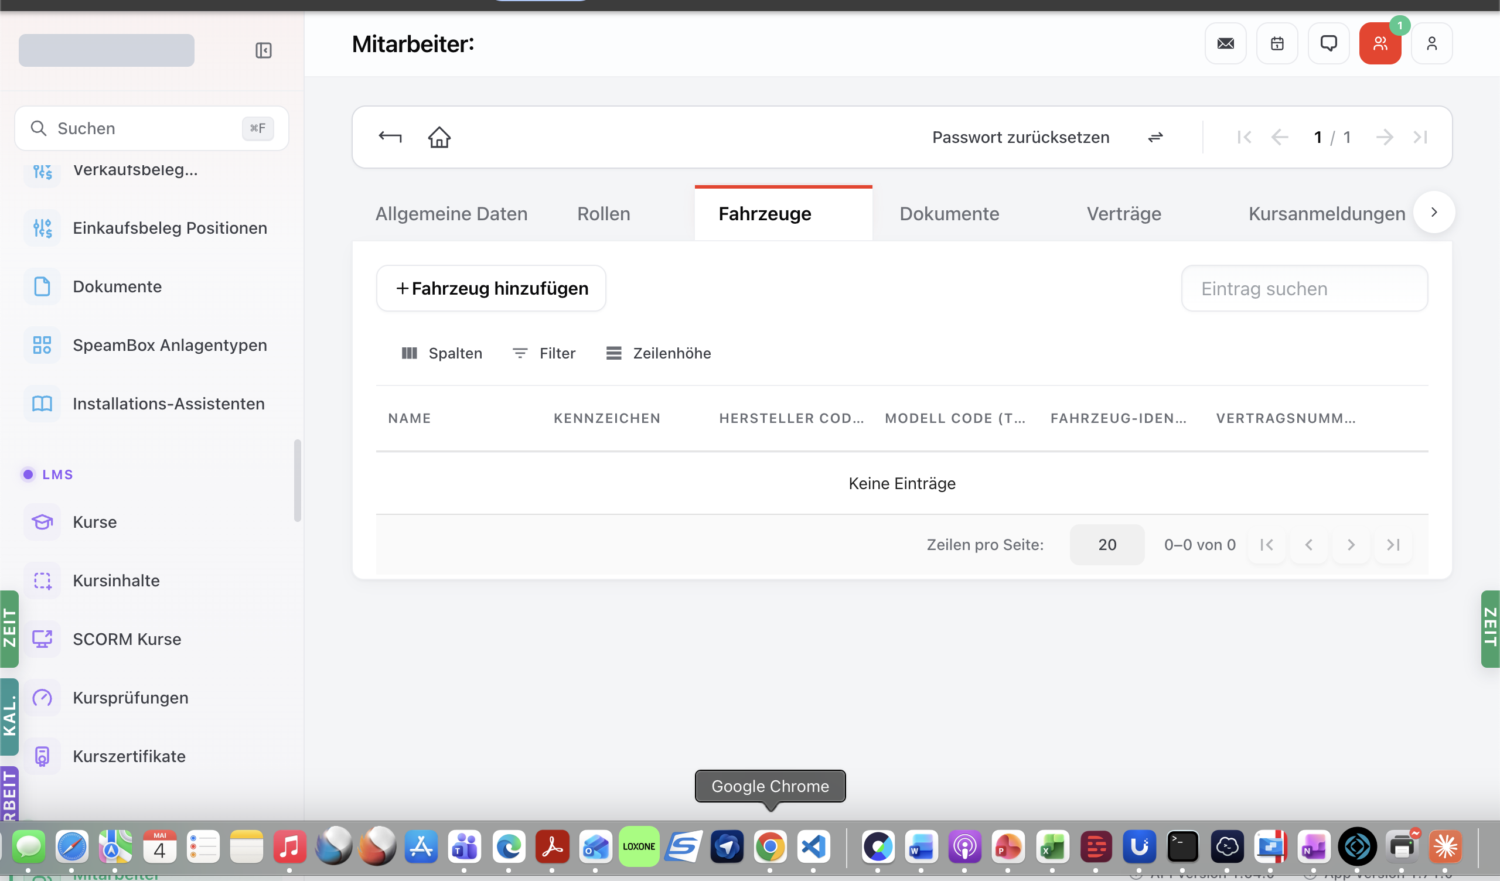This screenshot has height=881, width=1500.
Task: Open Installations-Assistenten in sidebar
Action: [152, 404]
